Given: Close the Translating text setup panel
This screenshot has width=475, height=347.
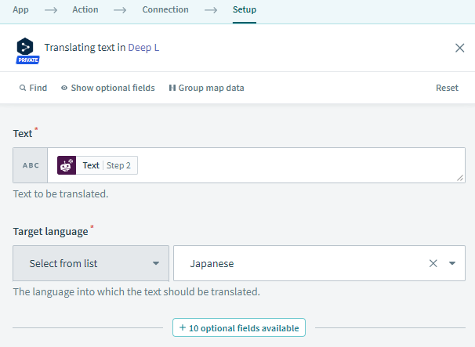Looking at the screenshot, I should [459, 48].
